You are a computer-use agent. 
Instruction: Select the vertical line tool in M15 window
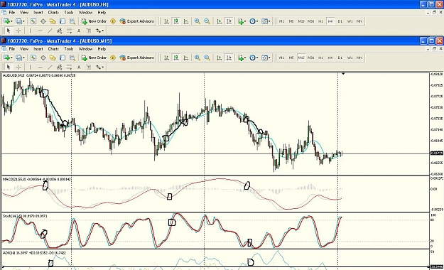tap(31, 67)
